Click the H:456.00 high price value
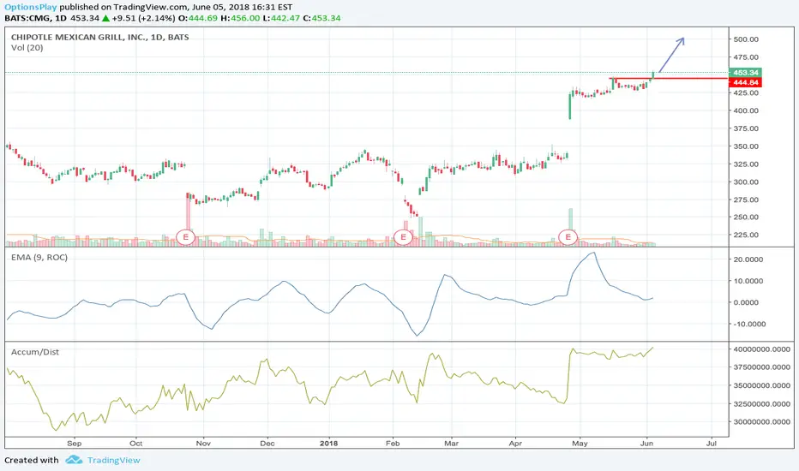The width and height of the screenshot is (799, 471). tap(240, 18)
